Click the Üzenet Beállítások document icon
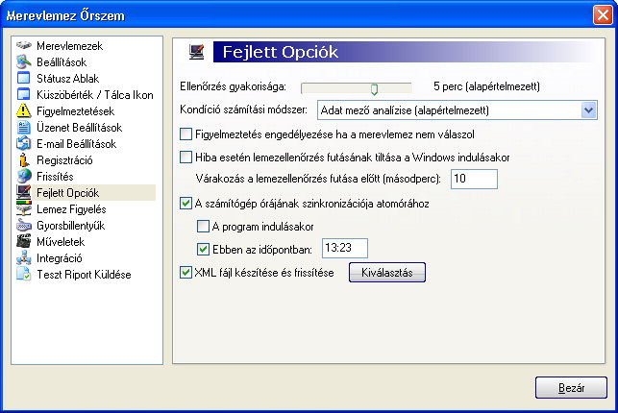Viewport: 618px width, 413px height. coord(24,127)
